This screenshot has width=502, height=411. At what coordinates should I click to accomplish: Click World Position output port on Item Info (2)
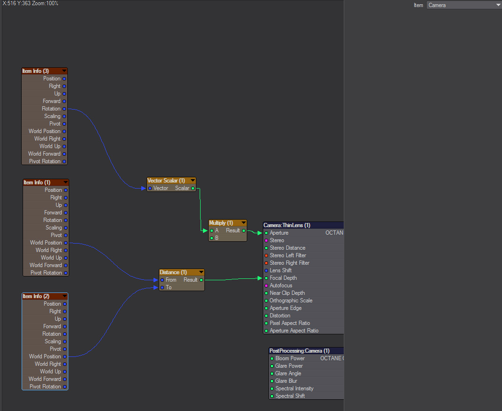tap(65, 356)
